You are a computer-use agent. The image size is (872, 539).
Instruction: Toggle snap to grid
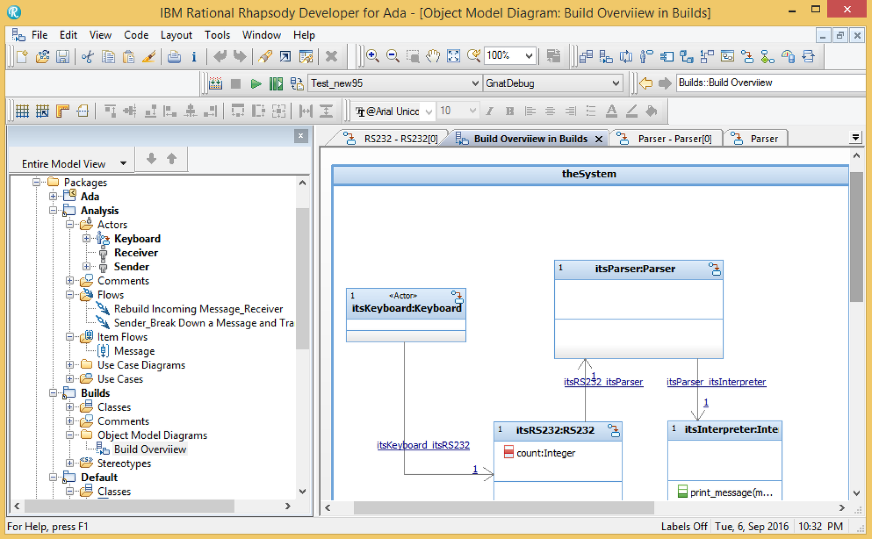tap(43, 111)
